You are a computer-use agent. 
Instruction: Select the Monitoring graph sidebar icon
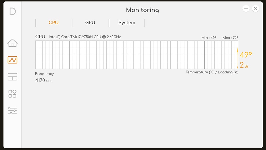[x=13, y=60]
